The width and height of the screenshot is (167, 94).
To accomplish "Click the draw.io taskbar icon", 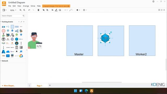I will click(x=92, y=91).
